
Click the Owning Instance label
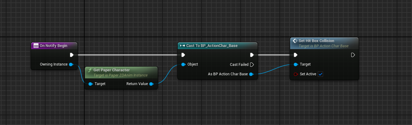(54, 64)
